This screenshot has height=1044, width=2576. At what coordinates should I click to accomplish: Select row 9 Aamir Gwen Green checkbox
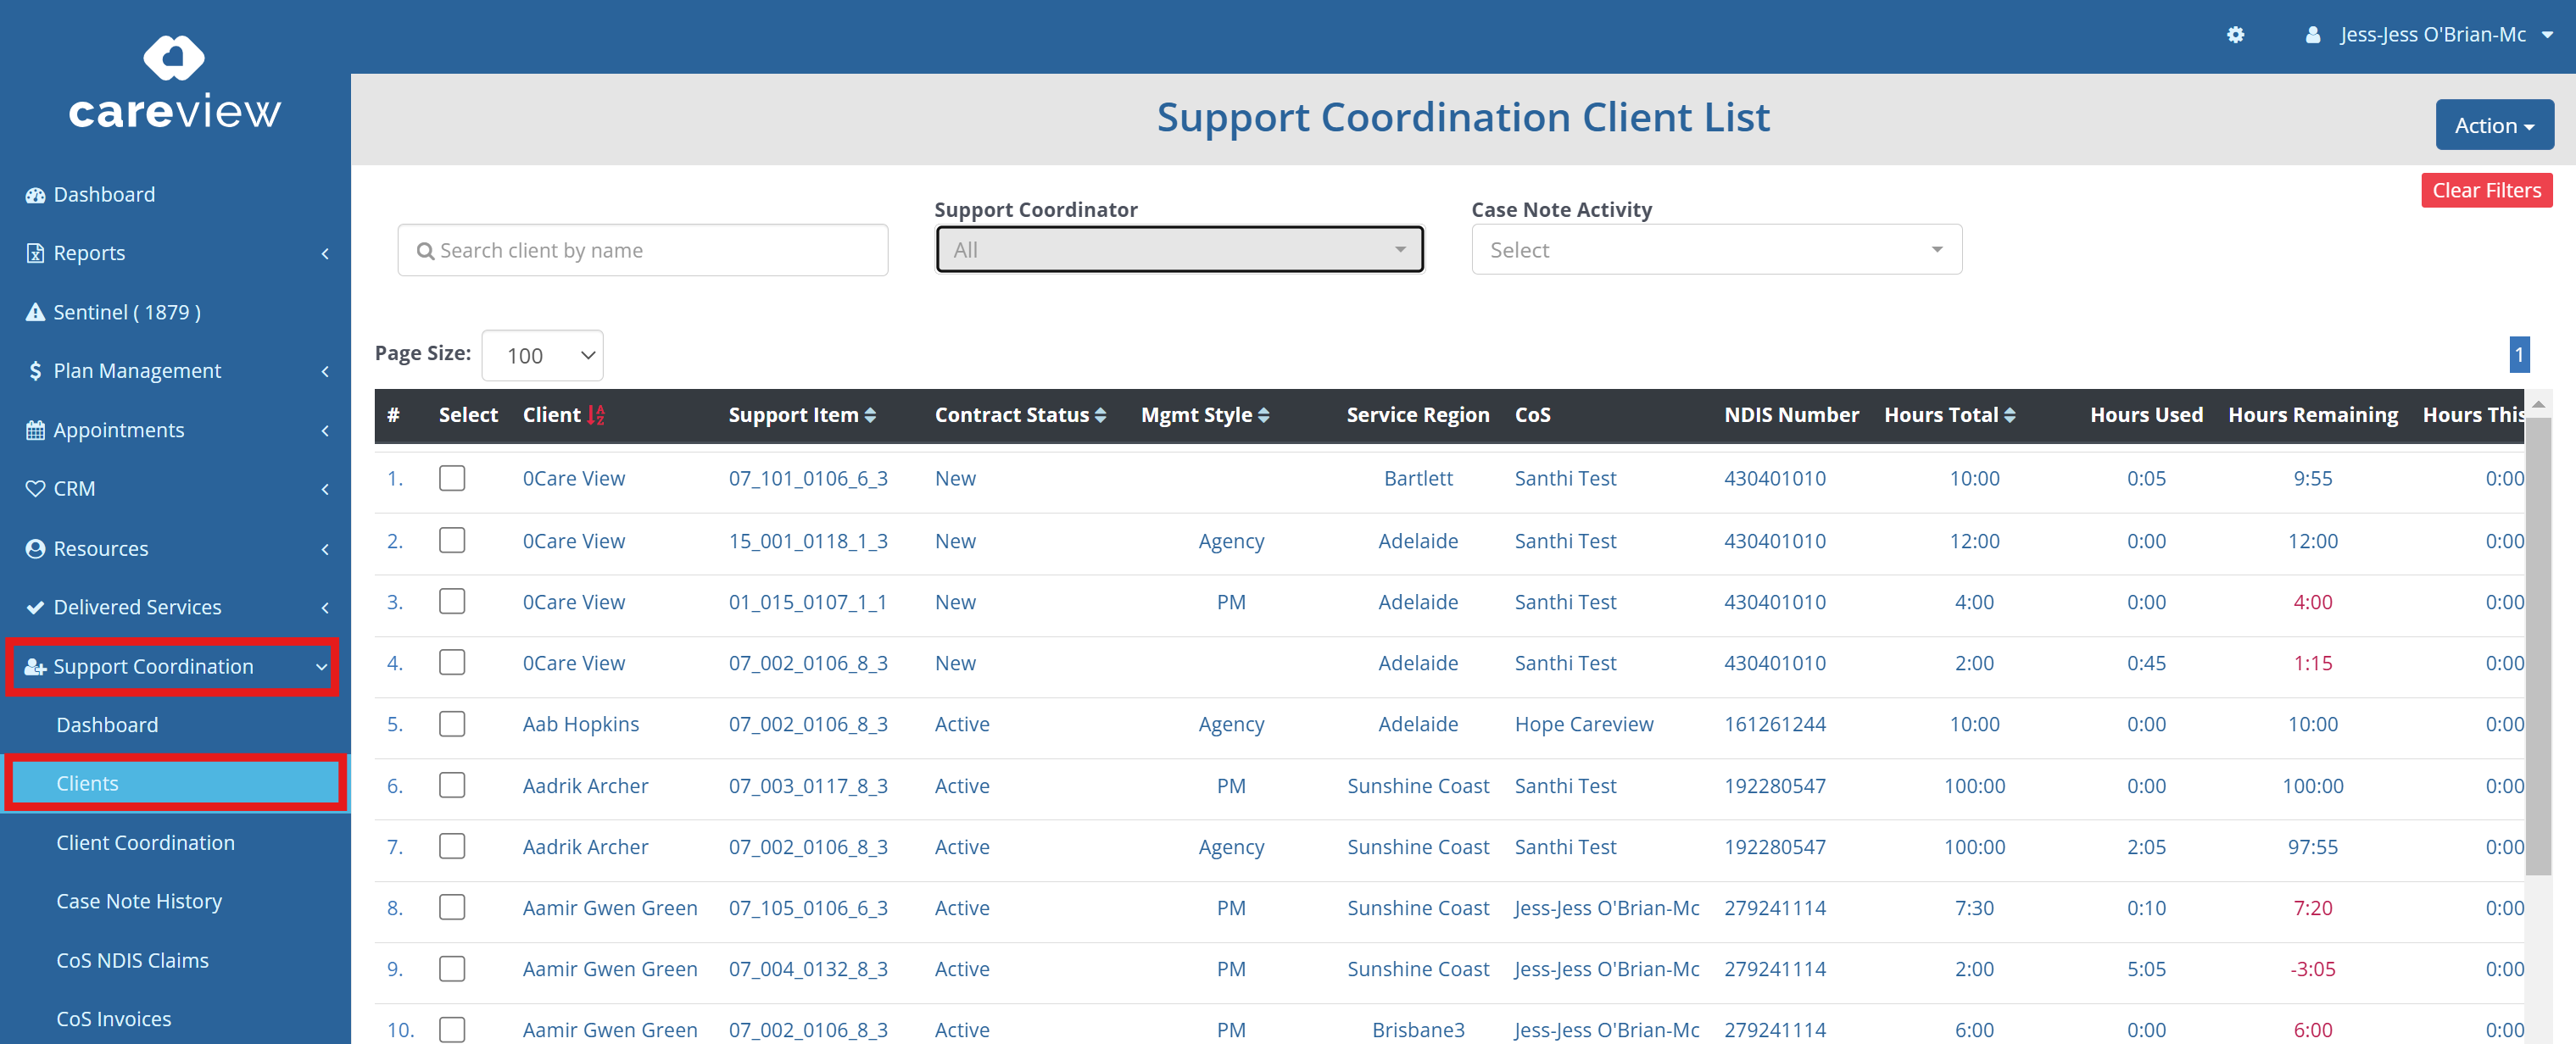click(452, 968)
